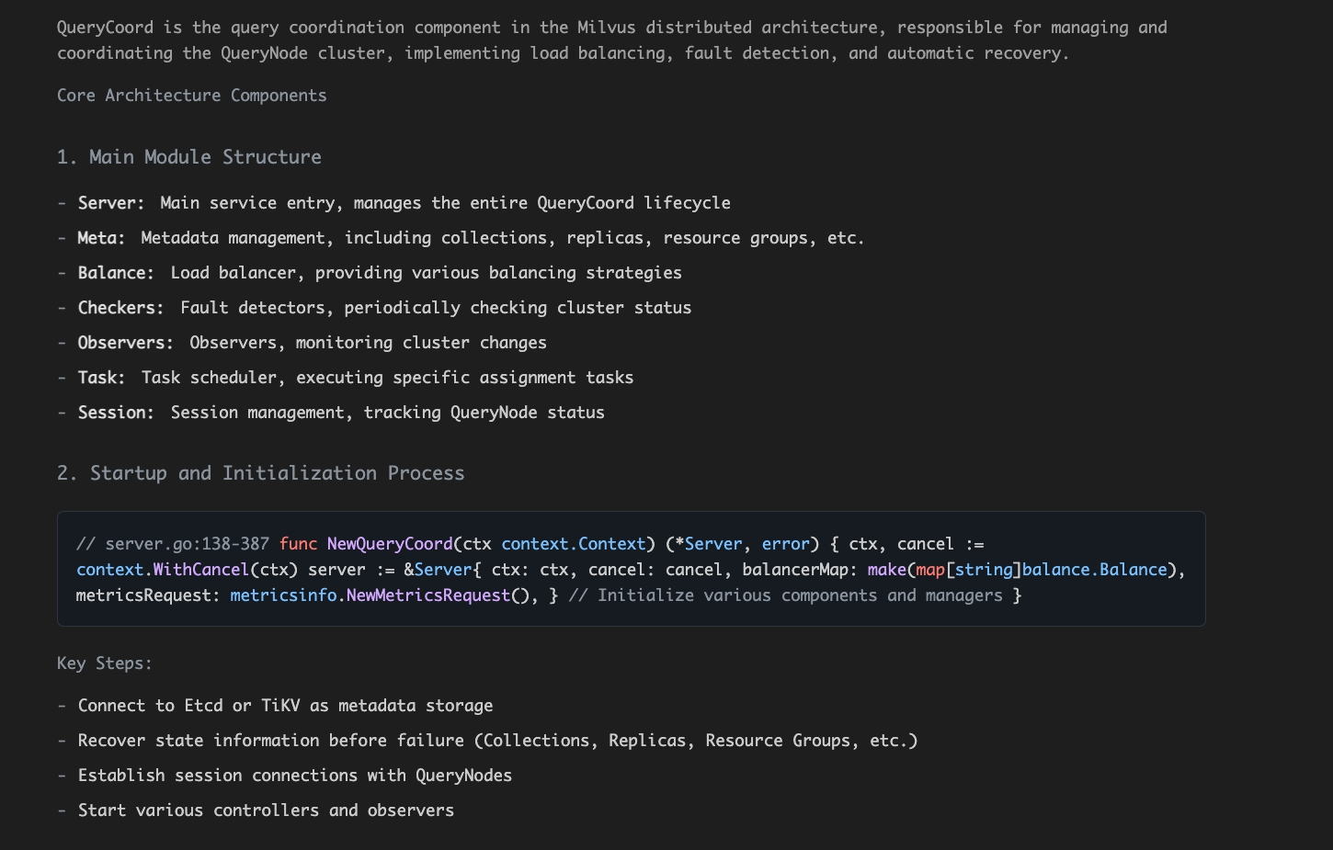Click the "NewQueryCoord" function name in code
Viewport: 1333px width, 850px height.
390,544
